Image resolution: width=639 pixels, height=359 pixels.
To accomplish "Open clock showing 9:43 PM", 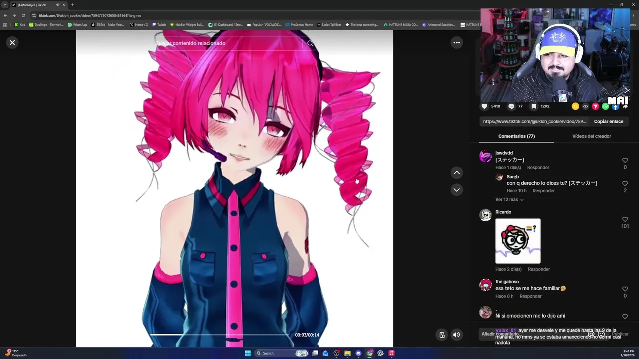I will (x=628, y=353).
